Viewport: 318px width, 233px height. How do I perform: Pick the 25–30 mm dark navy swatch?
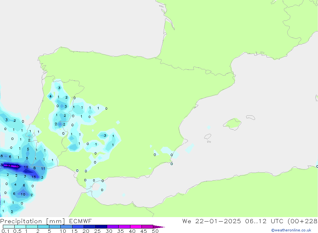coord(101,227)
